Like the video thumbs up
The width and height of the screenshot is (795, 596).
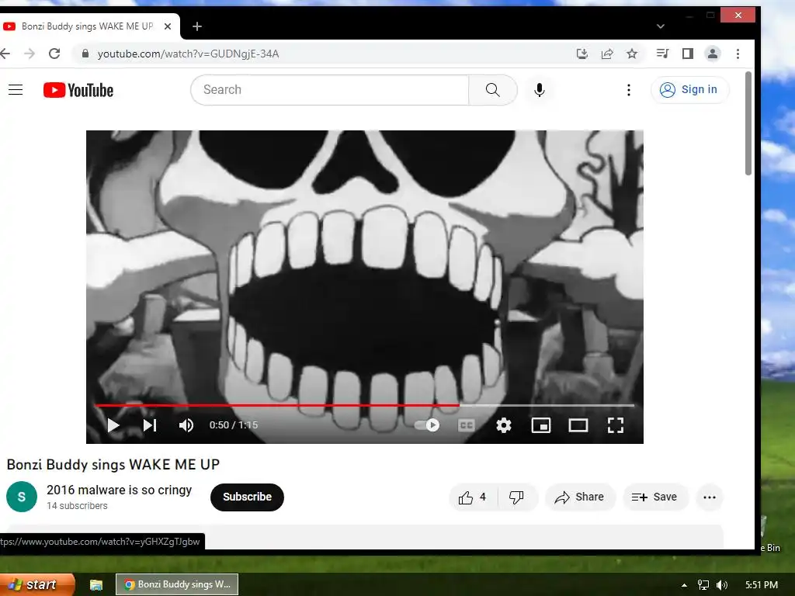coord(473,497)
